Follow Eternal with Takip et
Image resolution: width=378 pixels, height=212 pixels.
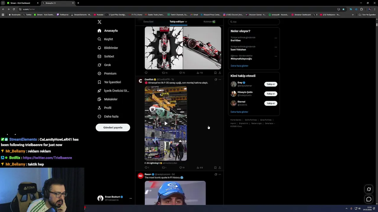(x=271, y=103)
